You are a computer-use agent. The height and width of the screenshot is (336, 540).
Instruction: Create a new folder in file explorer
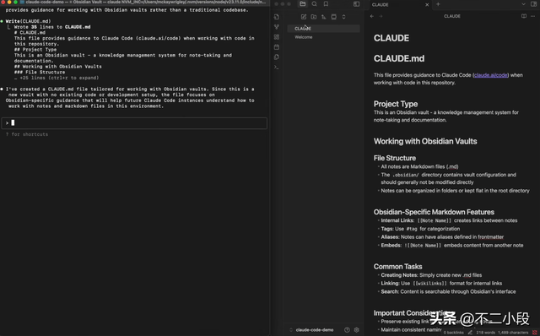click(313, 17)
